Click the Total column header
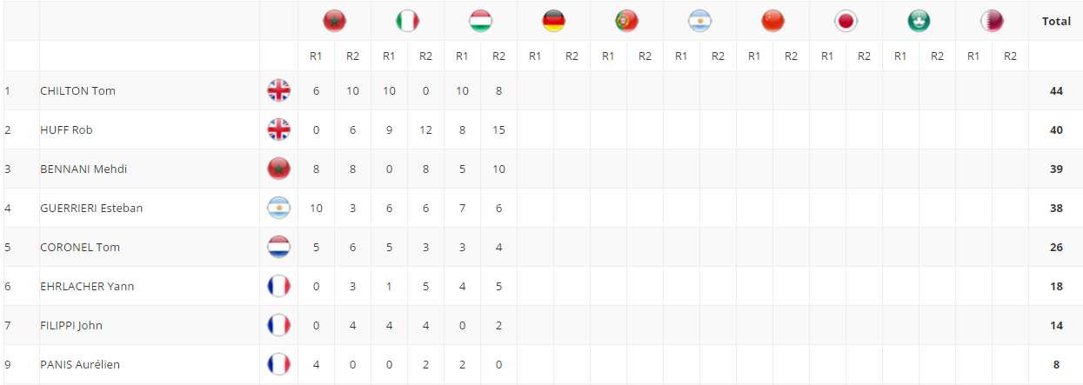The height and width of the screenshot is (385, 1083). point(1056,21)
